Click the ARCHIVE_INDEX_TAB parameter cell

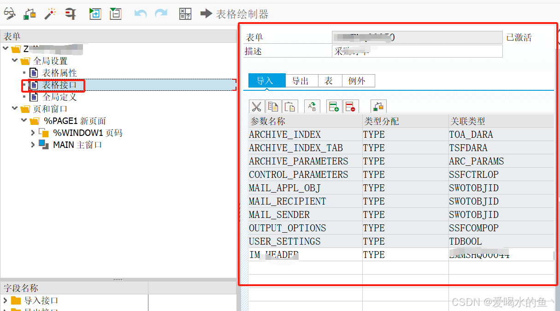(x=305, y=148)
